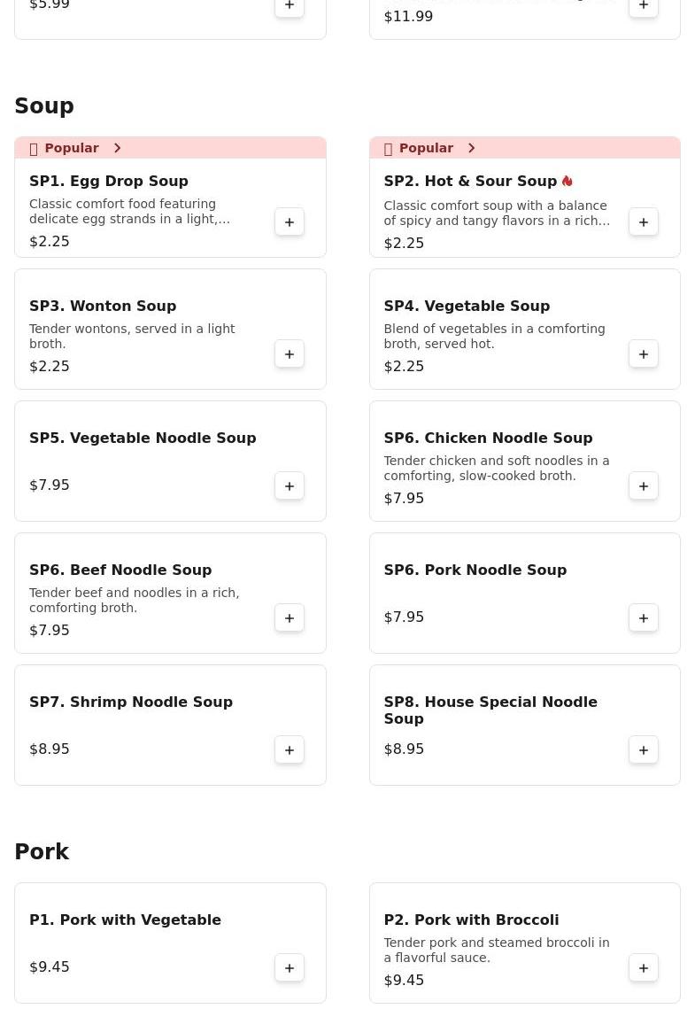Add SP3 Wonton Soup using plus button
Screen dimensions: 695x1009
click(290, 354)
